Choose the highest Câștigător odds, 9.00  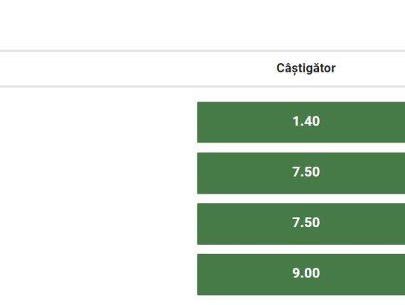point(301,274)
